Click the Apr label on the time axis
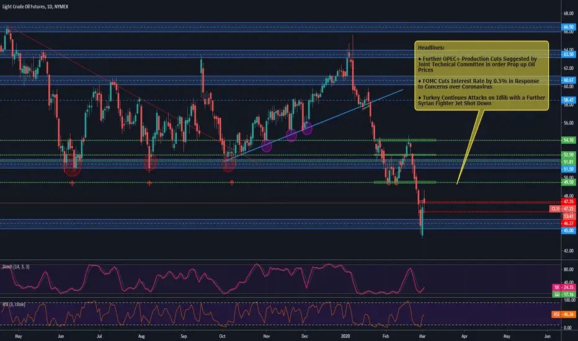This screenshot has height=341, width=578. 465,336
